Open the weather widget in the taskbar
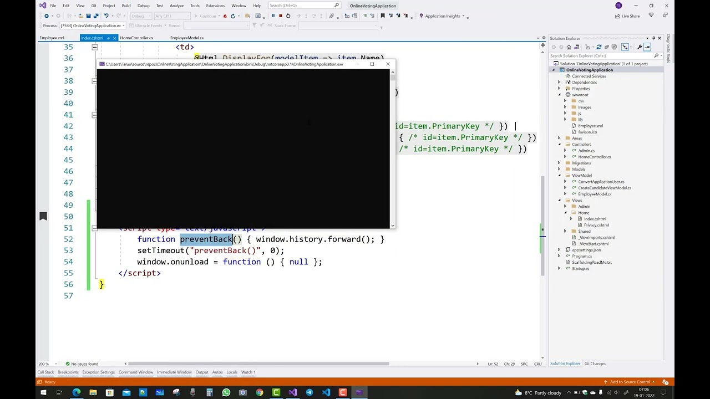 pyautogui.click(x=538, y=393)
